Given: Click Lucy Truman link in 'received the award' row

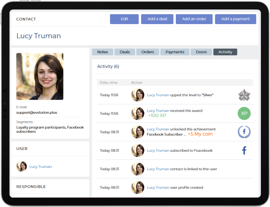Looking at the screenshot, I should coord(158,111).
